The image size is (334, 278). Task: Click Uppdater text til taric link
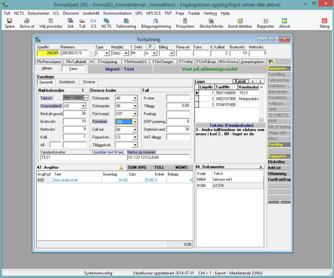coord(108,152)
